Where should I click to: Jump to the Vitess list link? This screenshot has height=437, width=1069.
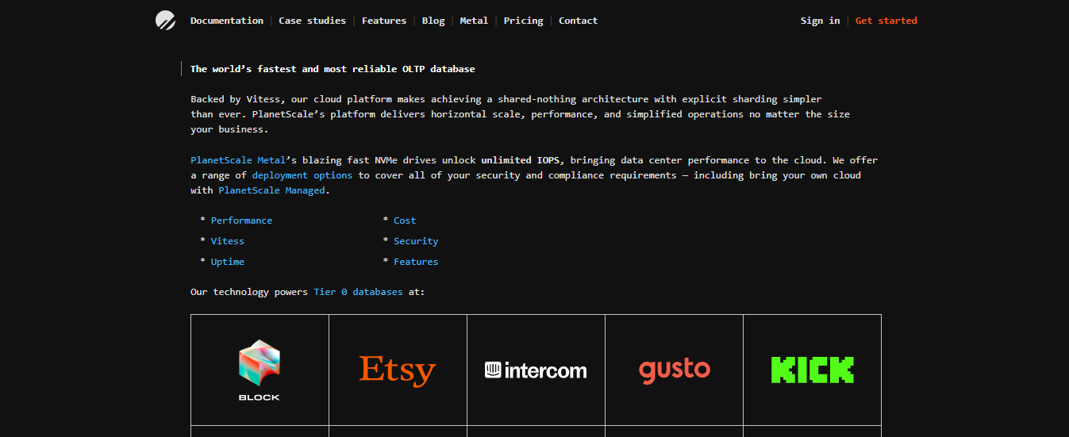pos(227,241)
